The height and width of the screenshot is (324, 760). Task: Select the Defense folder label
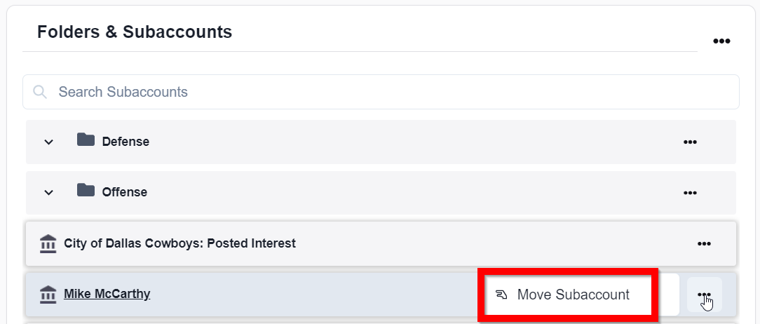pos(125,142)
